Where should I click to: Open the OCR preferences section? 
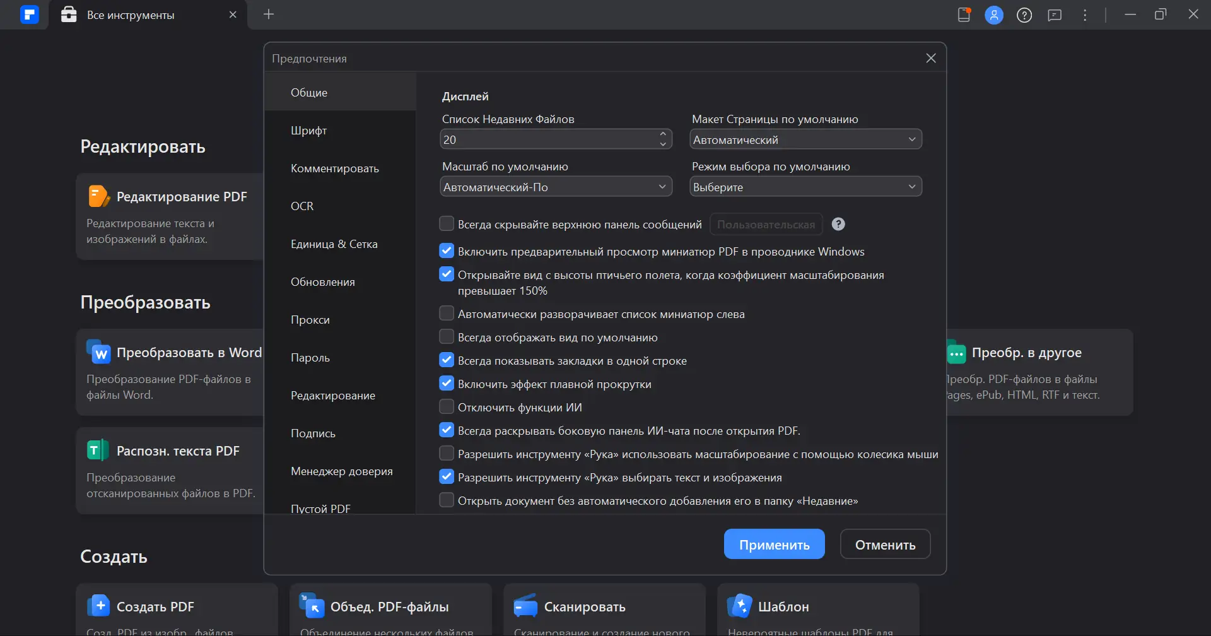[x=302, y=206]
